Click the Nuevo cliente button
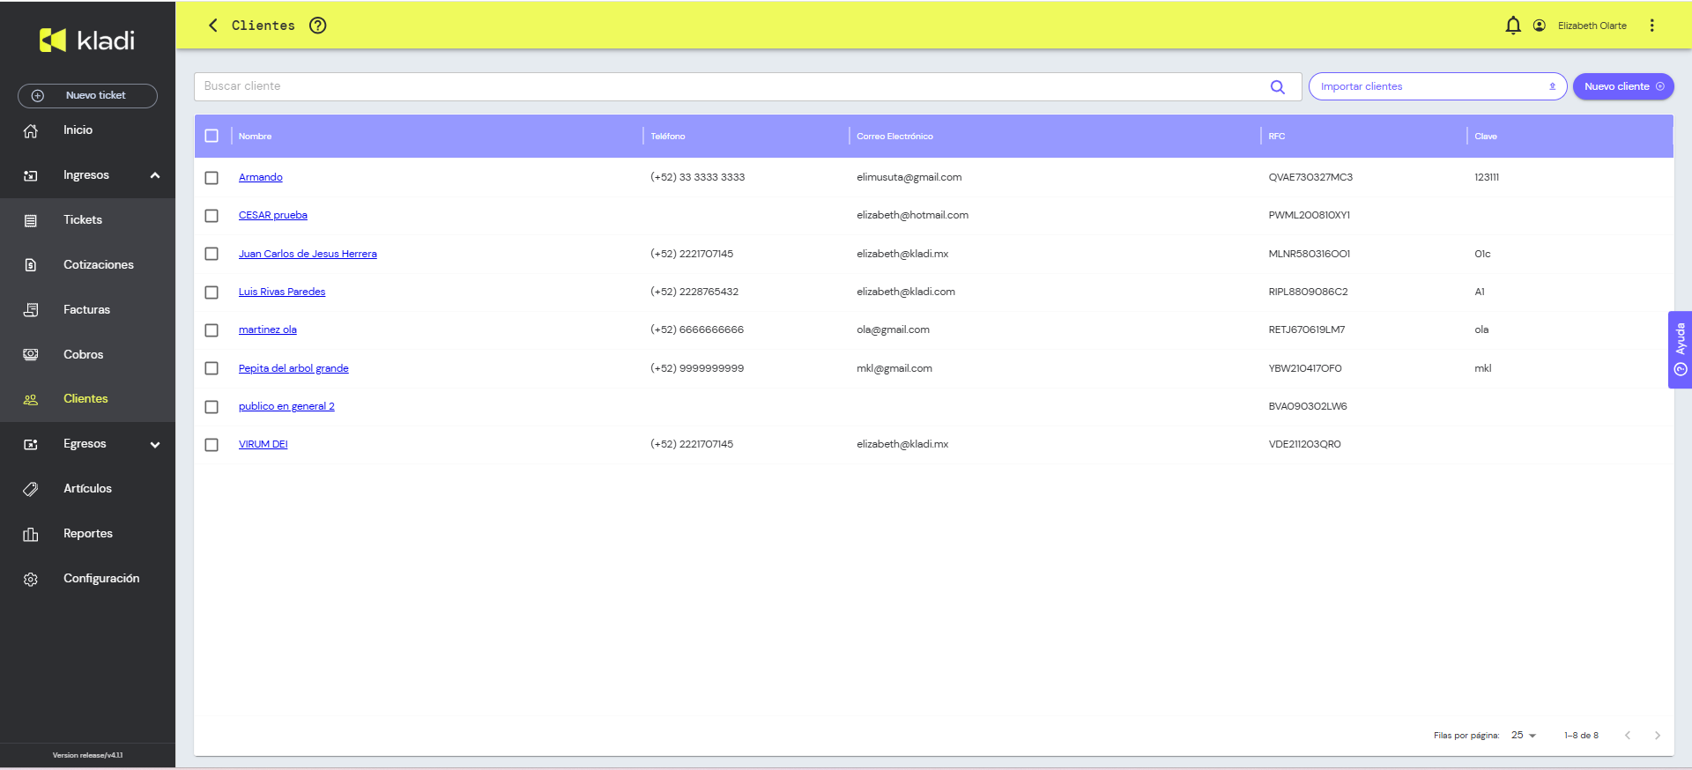The image size is (1692, 770). [1623, 86]
